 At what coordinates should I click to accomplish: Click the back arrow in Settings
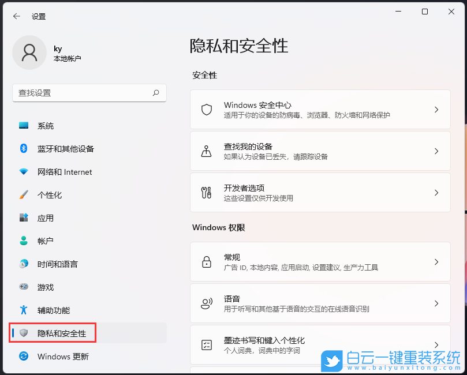point(16,16)
